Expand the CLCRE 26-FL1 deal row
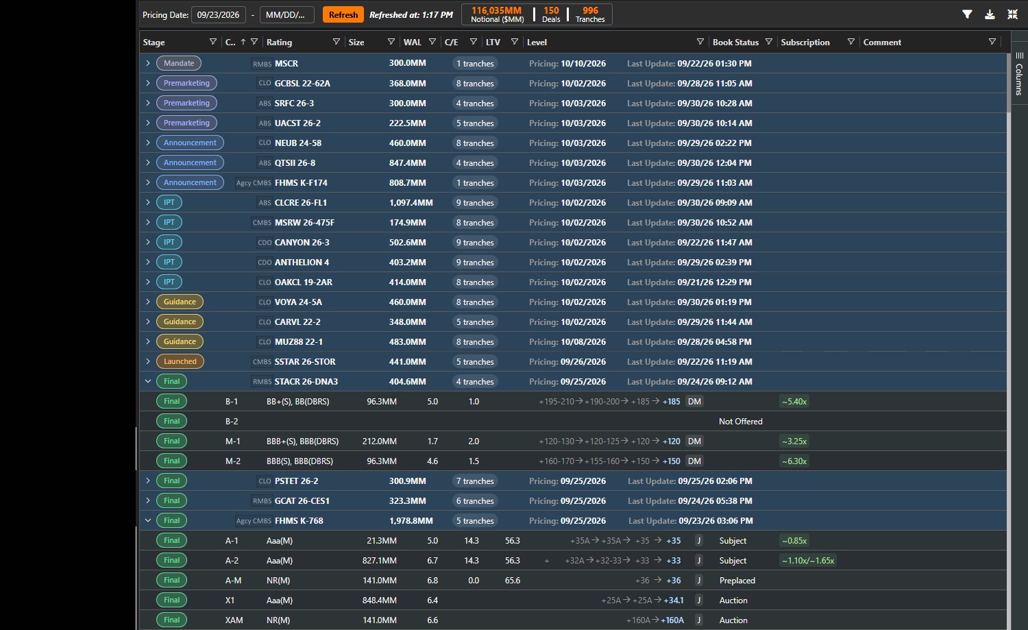 [x=148, y=202]
